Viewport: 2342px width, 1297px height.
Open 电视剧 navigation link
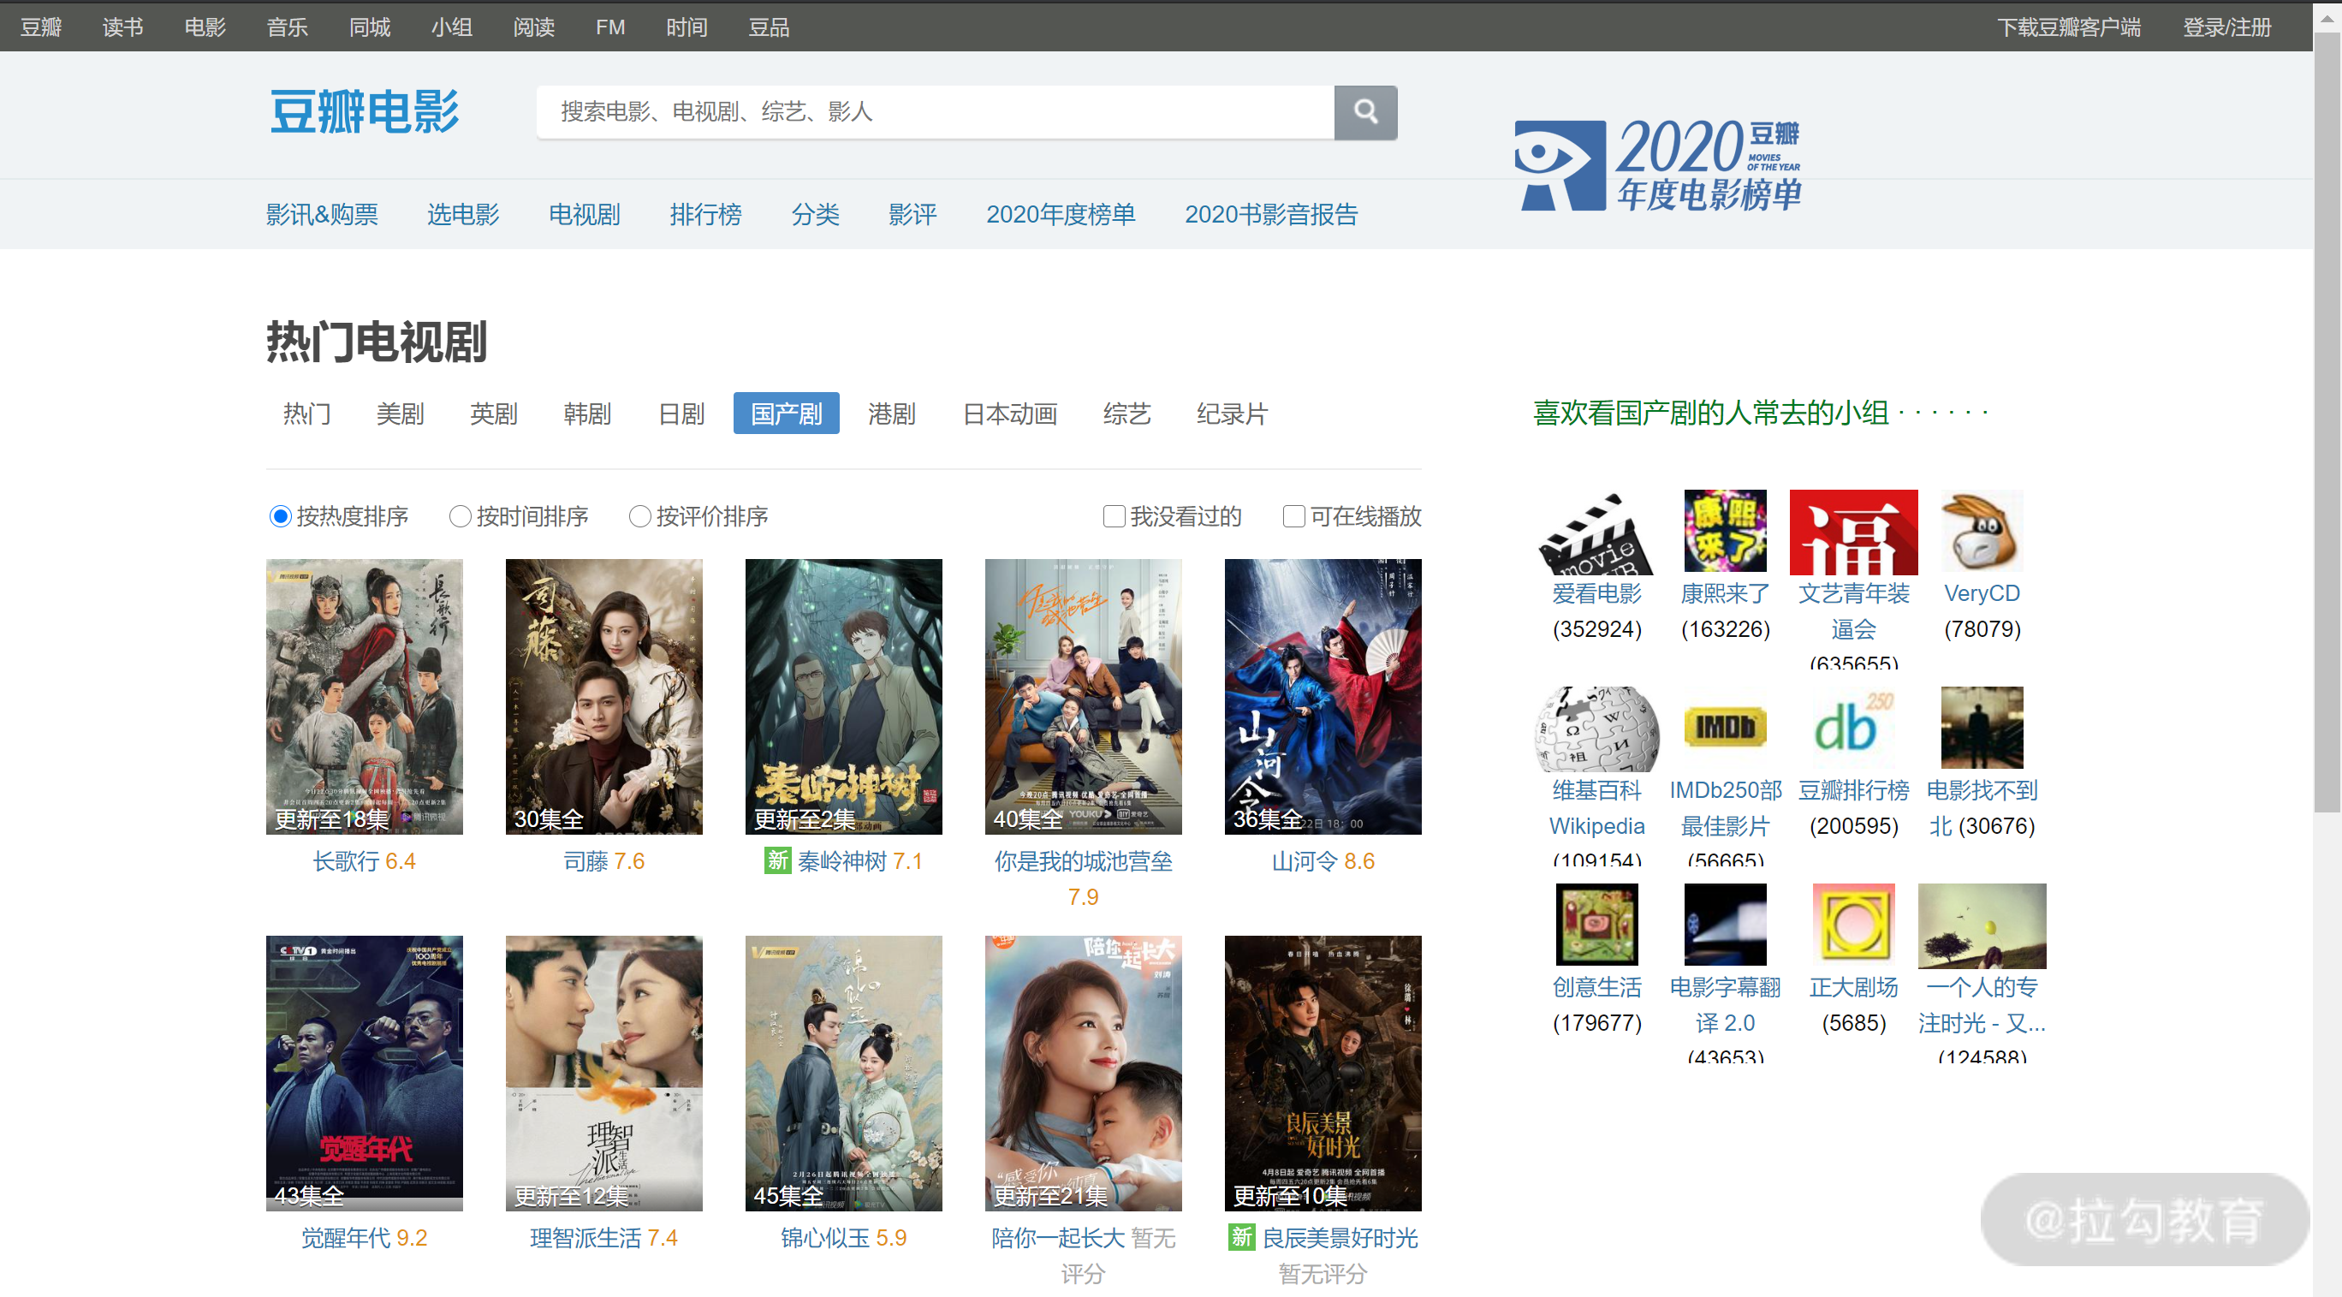[584, 215]
